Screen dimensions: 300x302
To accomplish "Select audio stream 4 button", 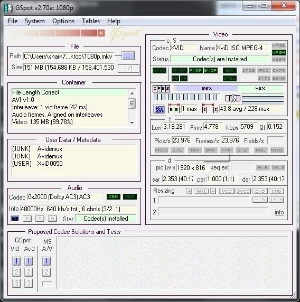I will click(52, 219).
